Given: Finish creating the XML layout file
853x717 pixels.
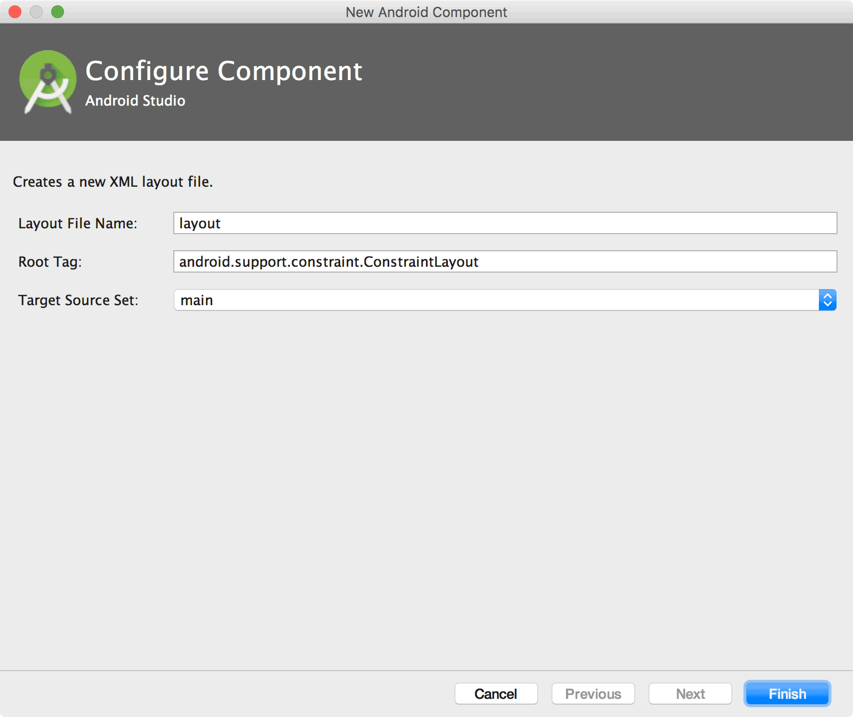Looking at the screenshot, I should pos(787,694).
